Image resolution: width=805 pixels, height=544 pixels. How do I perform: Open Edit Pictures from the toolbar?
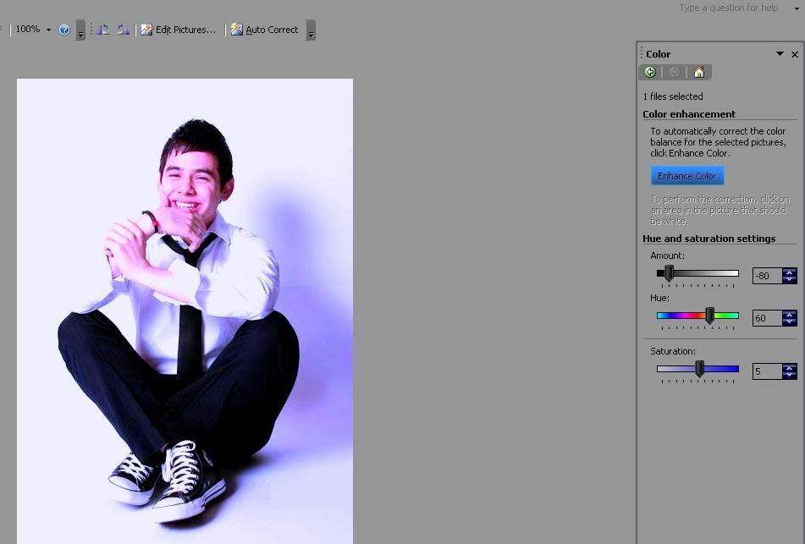coord(179,30)
